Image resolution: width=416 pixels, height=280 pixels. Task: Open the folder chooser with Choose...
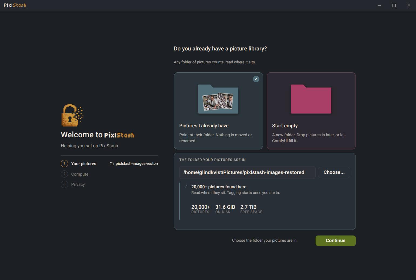pyautogui.click(x=334, y=172)
